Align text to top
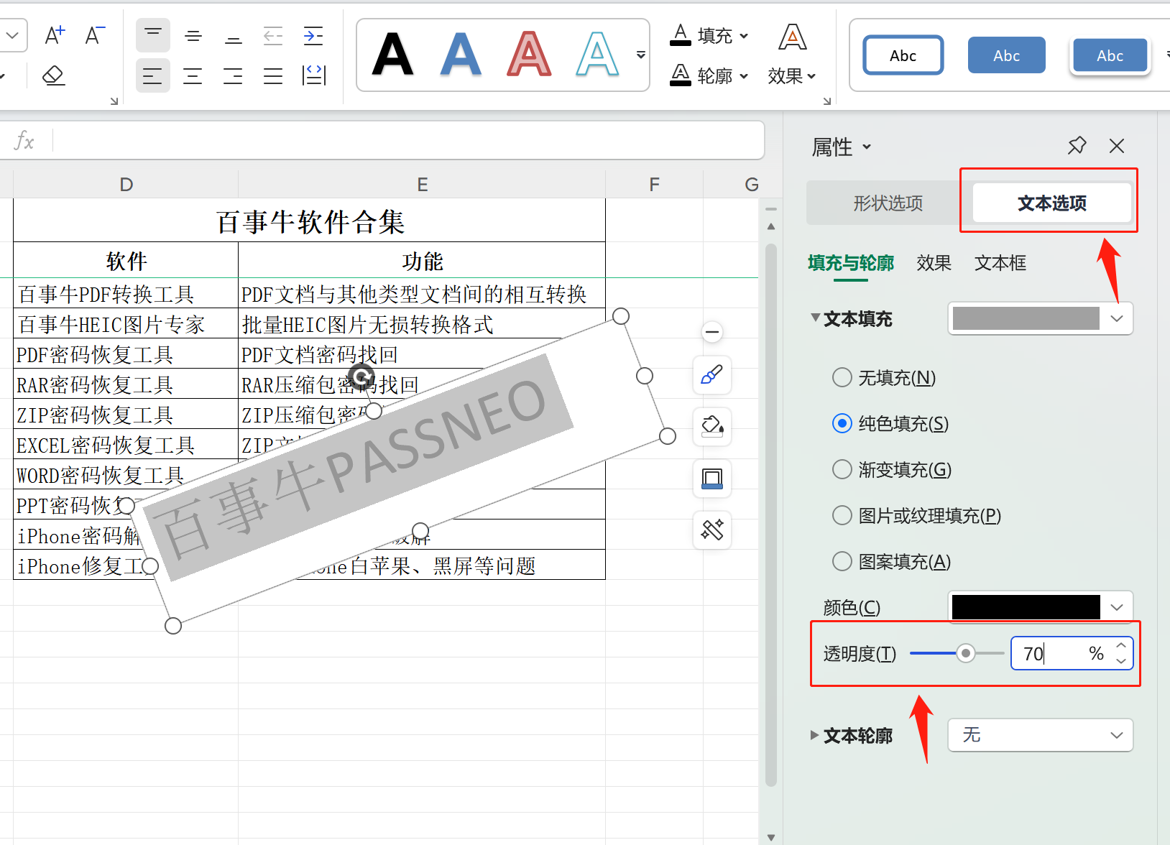The height and width of the screenshot is (845, 1170). (x=153, y=35)
